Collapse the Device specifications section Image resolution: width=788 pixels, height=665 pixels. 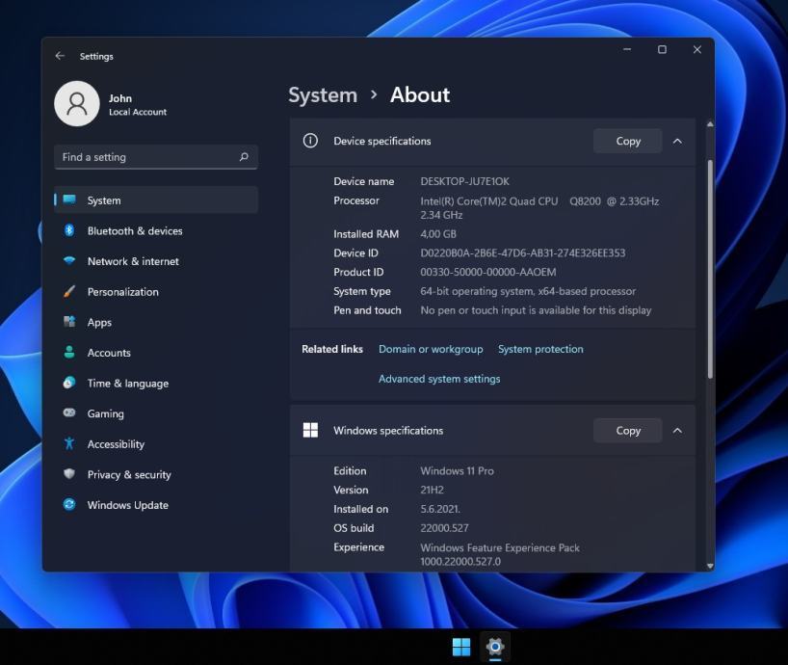pyautogui.click(x=677, y=141)
